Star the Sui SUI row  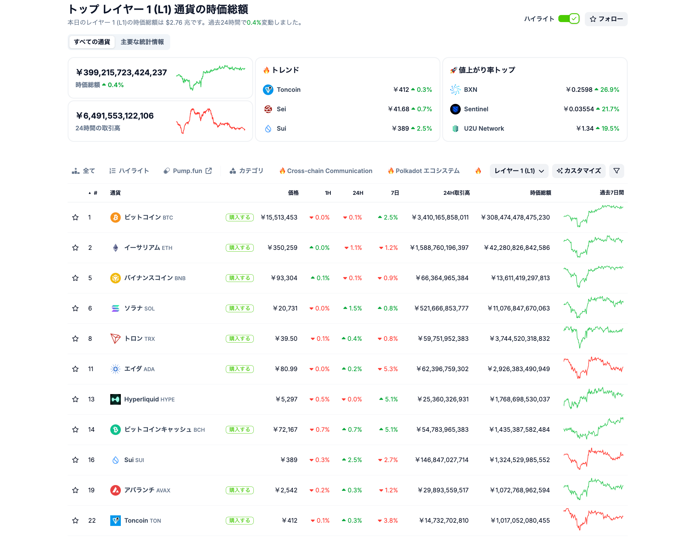[76, 460]
